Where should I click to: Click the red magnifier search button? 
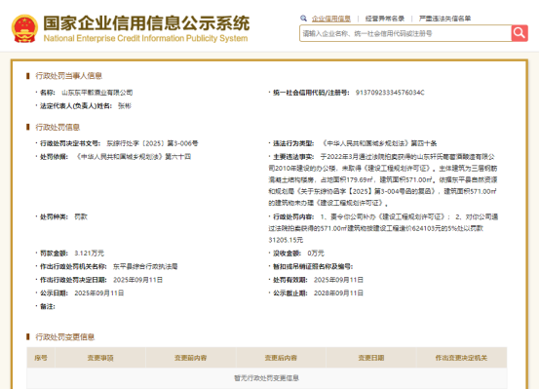(x=520, y=33)
